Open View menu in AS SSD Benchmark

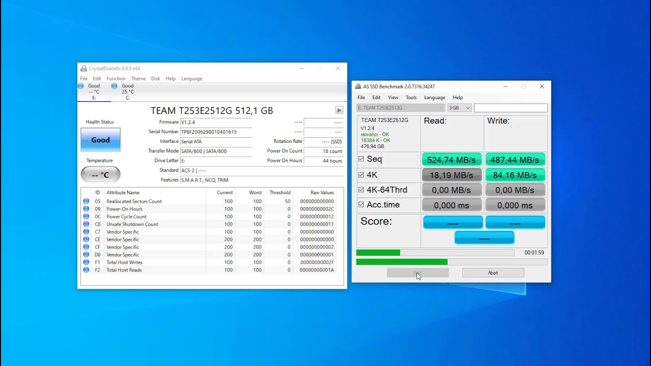[x=393, y=98]
